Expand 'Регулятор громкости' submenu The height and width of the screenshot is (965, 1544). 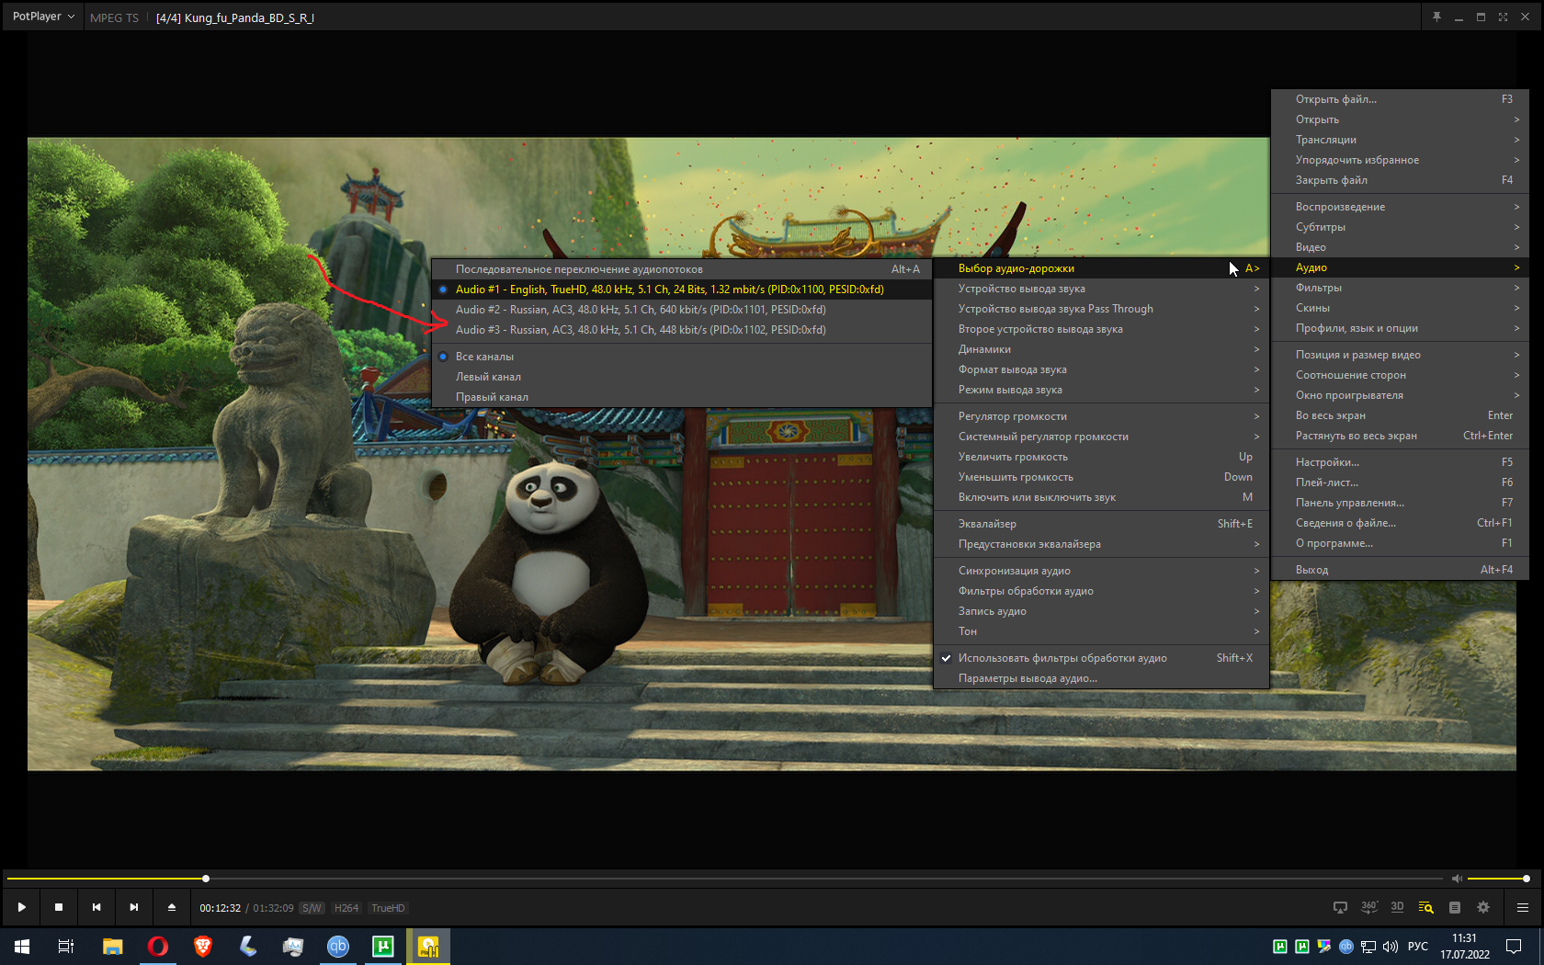1101,416
